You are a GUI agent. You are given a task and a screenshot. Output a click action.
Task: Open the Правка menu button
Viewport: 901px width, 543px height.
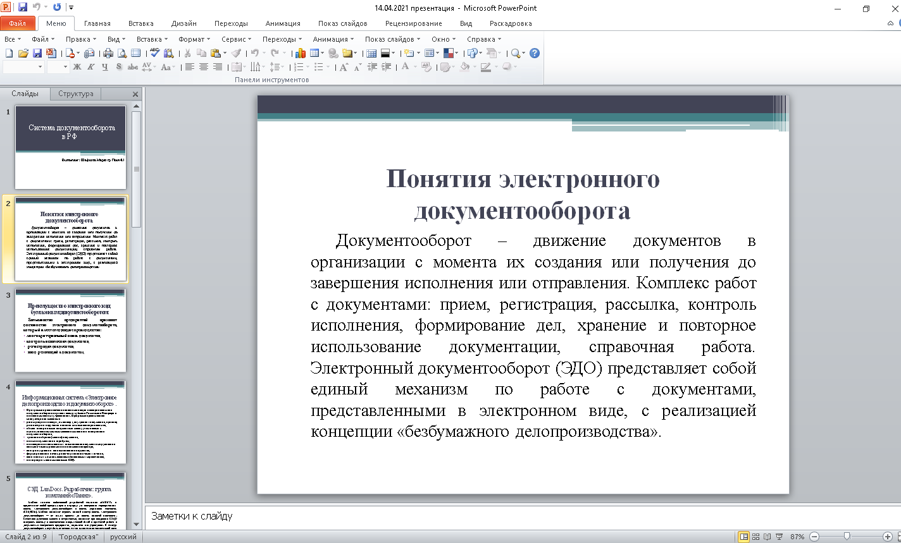click(x=80, y=39)
